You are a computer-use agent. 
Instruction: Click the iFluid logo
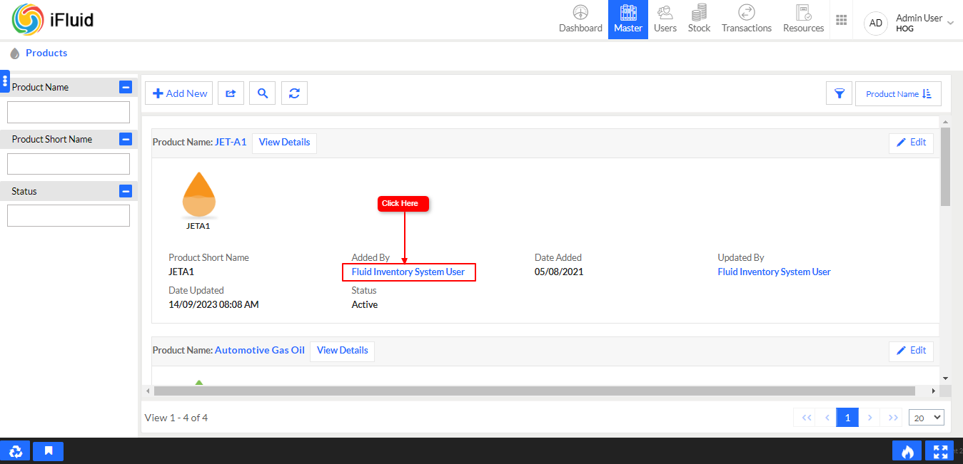pyautogui.click(x=53, y=20)
